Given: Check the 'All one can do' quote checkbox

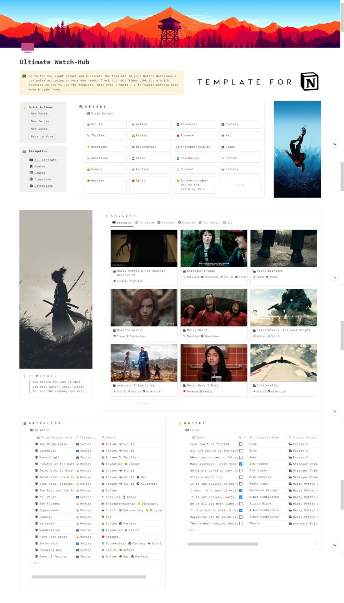Looking at the screenshot, I should 241,451.
